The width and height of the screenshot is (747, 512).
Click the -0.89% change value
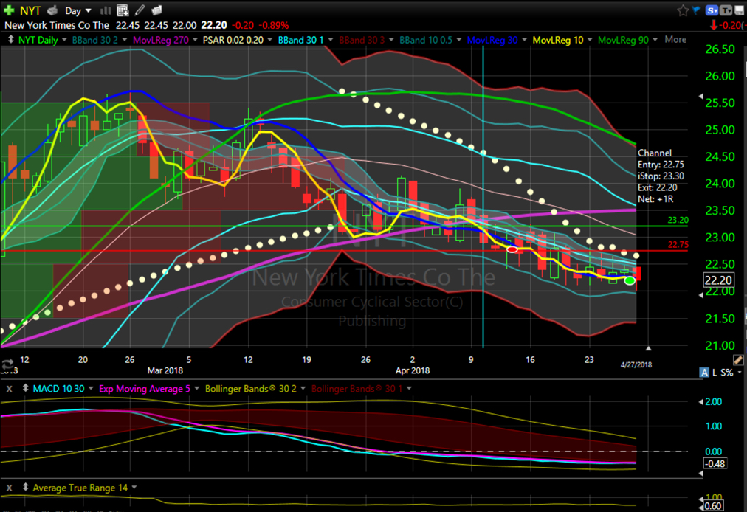click(274, 25)
